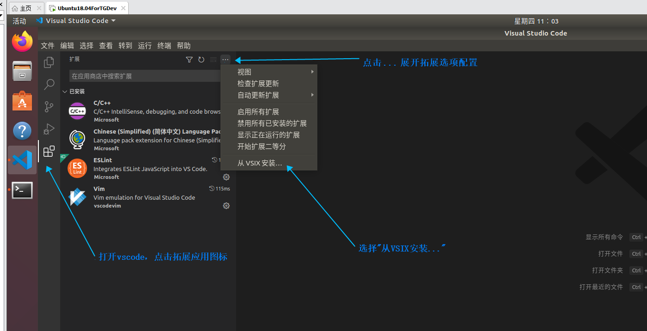Refresh the extensions list
This screenshot has height=331, width=647.
pyautogui.click(x=201, y=60)
